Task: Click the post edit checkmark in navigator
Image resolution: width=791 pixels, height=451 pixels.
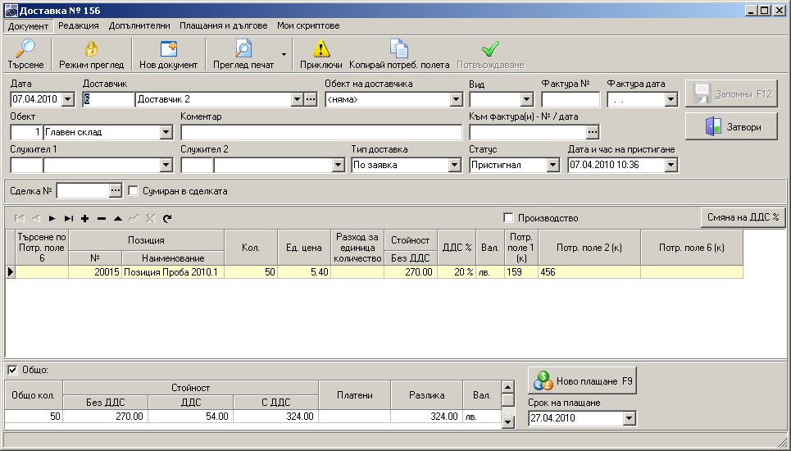Action: point(134,218)
